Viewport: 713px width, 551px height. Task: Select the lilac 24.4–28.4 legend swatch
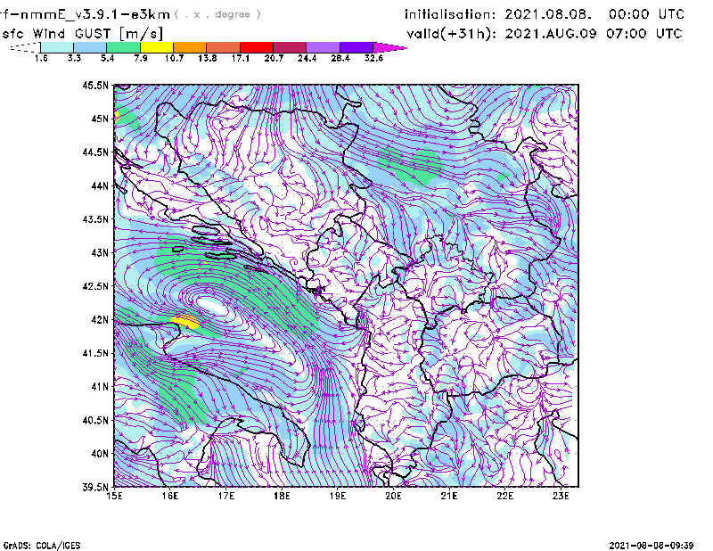point(323,47)
